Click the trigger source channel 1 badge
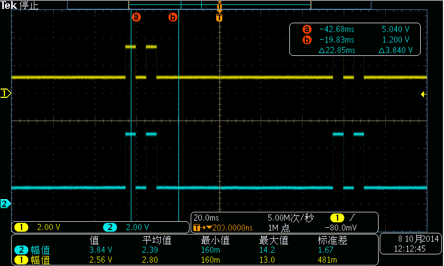The width and height of the screenshot is (444, 266). pyautogui.click(x=337, y=218)
